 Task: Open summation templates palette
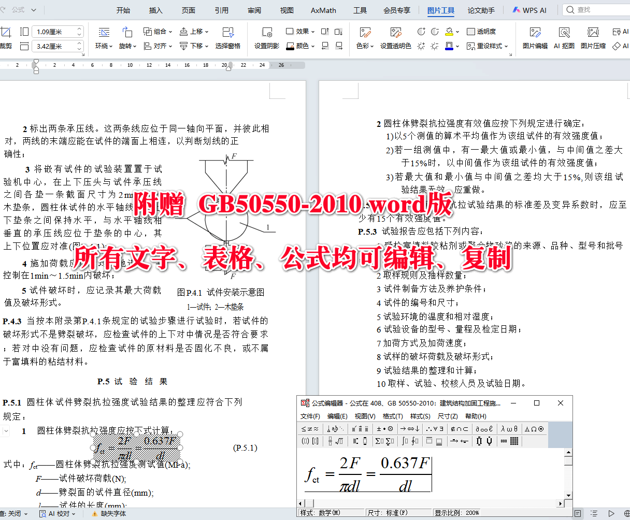tap(385, 441)
